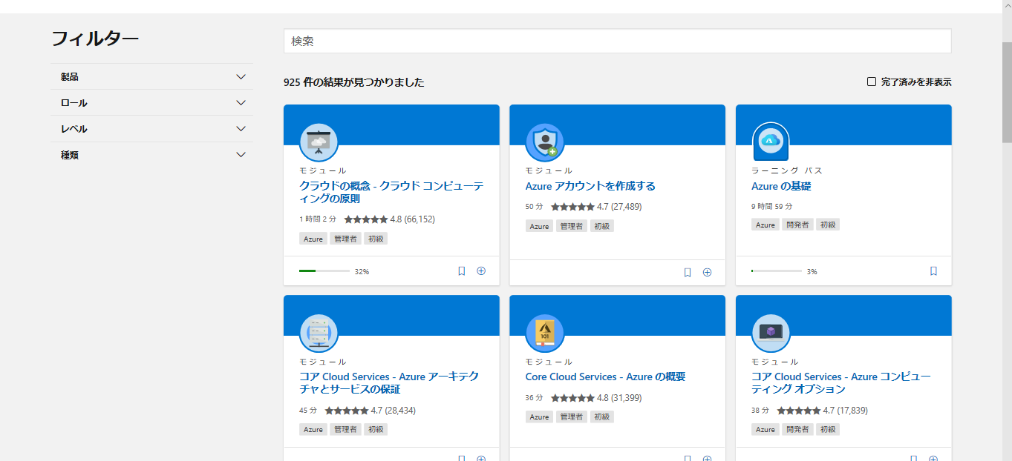
Task: Click the ラーニング パス type label
Action: 786,170
